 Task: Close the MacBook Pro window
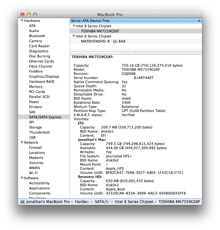coord(22,15)
